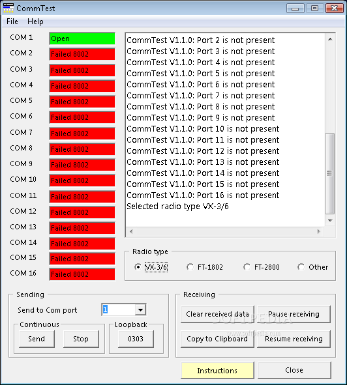Click the log scroll up arrow
The width and height of the screenshot is (347, 385).
[x=330, y=39]
